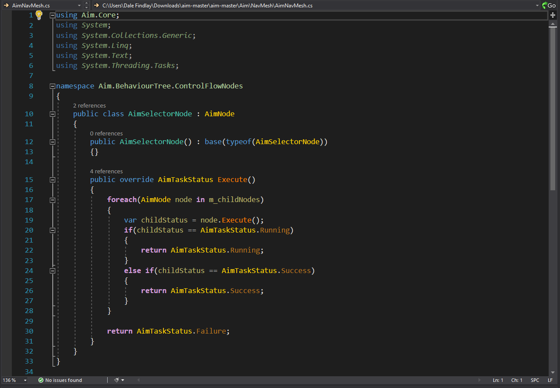Collapse the foreach loop on line 17
Viewport: 560px width, 388px height.
pos(53,200)
